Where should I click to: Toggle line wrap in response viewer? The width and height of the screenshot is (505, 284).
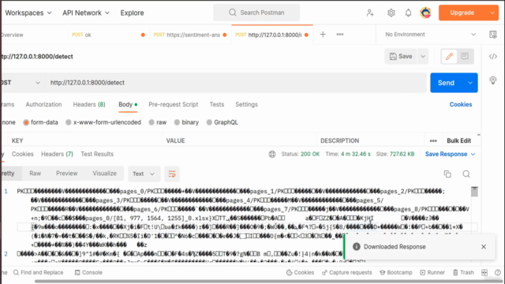pos(172,174)
